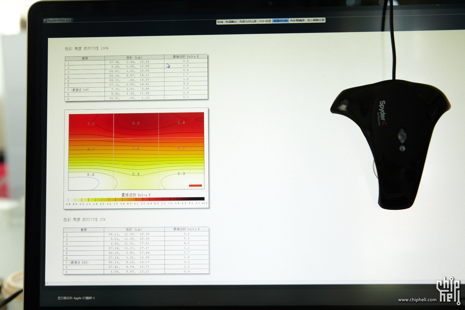Click the 象限 header in the 83% table
Screen dimensions: 465x310
click(x=84, y=230)
